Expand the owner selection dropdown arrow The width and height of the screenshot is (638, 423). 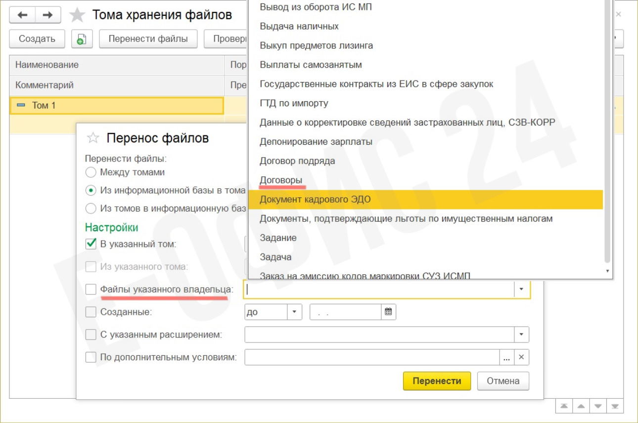522,289
